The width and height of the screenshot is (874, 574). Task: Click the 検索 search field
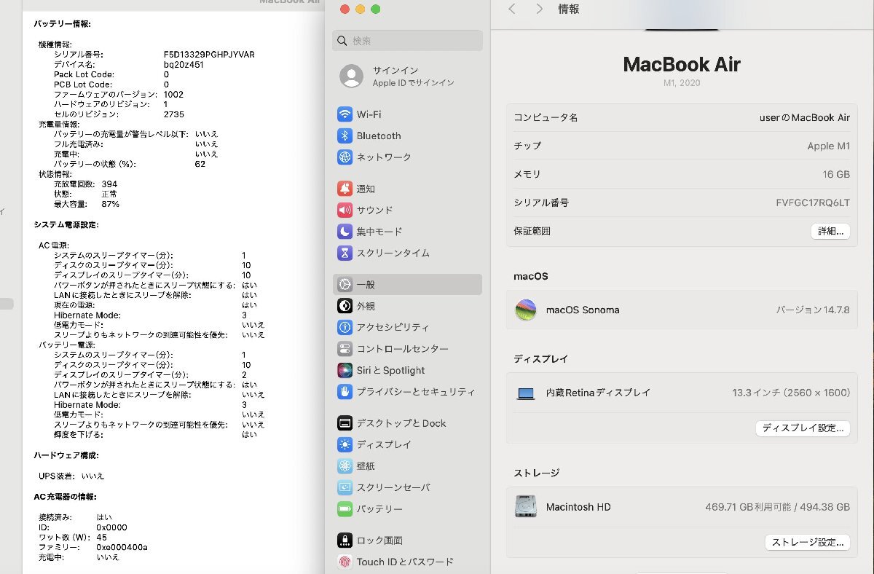pyautogui.click(x=408, y=41)
